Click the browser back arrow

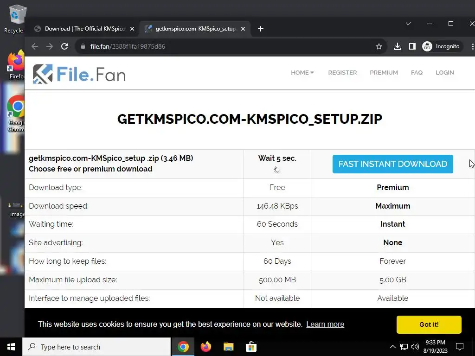click(x=35, y=46)
